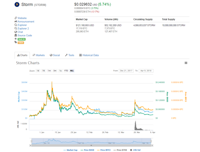The width and height of the screenshot is (200, 152).
Task: Open the Website link
Action: tap(22, 18)
